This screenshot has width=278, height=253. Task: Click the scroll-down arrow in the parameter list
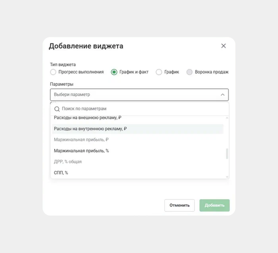226,177
